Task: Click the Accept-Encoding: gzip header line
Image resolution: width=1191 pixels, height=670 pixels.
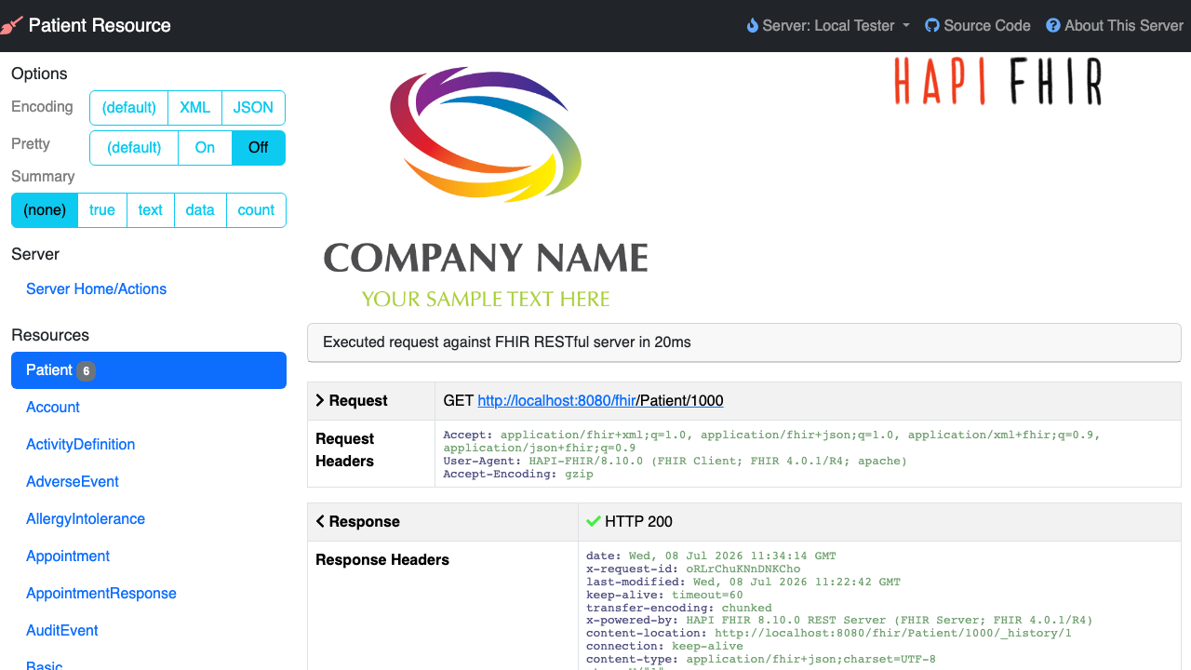Action: (x=517, y=474)
